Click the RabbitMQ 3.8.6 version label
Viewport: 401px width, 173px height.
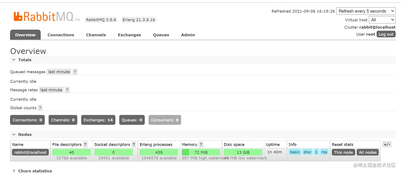[101, 20]
